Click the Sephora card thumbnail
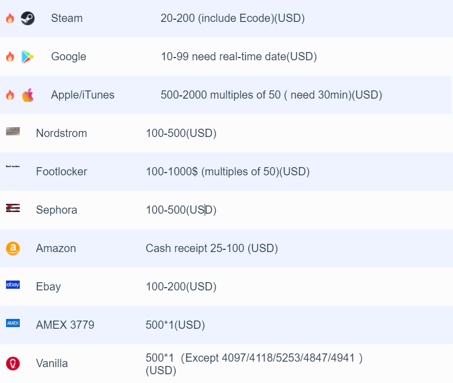Image resolution: width=453 pixels, height=383 pixels. point(13,208)
